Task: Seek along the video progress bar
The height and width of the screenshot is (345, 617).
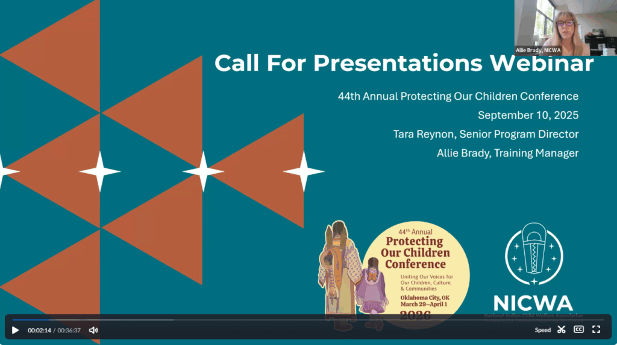Action: pos(308,320)
